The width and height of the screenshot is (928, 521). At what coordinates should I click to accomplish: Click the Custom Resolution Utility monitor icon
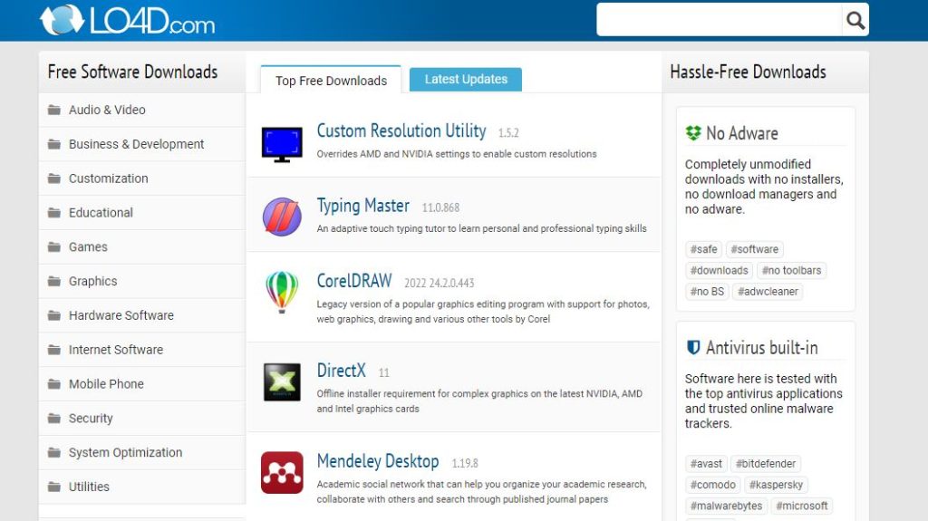[282, 144]
